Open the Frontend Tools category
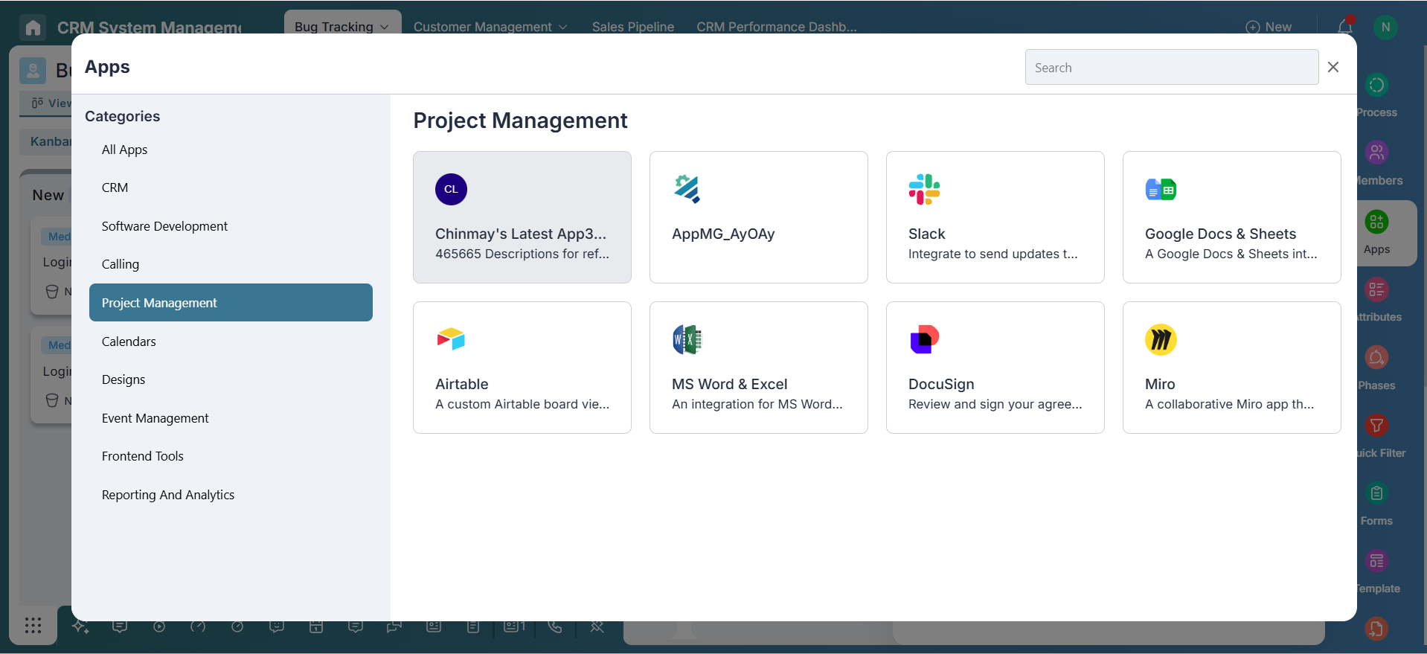The image size is (1427, 654). click(x=231, y=456)
